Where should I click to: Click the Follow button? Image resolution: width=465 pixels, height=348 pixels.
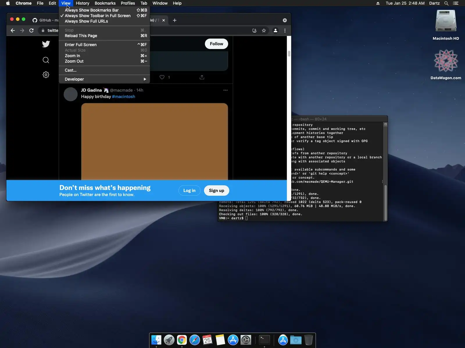217,44
